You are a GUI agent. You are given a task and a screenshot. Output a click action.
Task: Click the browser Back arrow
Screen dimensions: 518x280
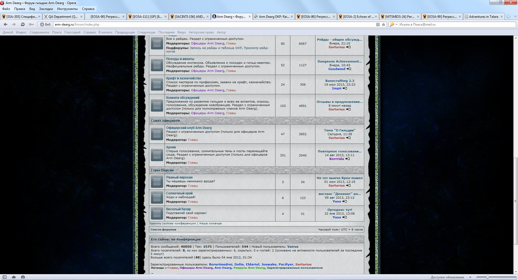coord(5,24)
